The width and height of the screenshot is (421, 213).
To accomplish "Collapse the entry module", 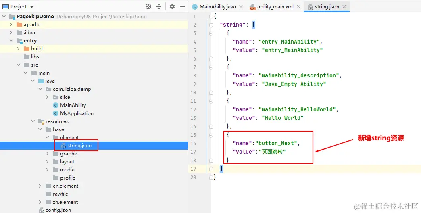I will click(x=11, y=41).
